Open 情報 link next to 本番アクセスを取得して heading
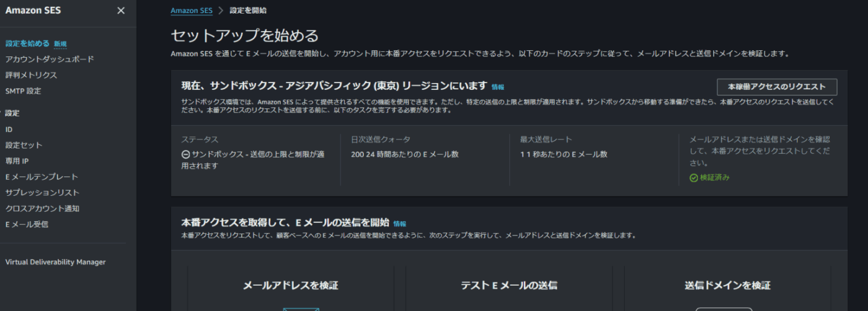 pyautogui.click(x=400, y=224)
